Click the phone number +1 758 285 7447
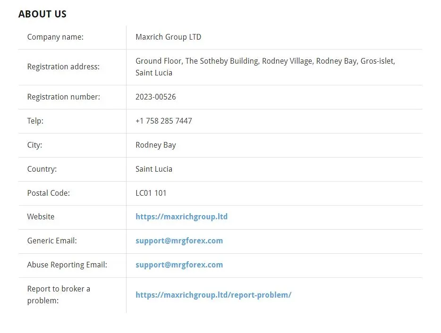This screenshot has width=441, height=333. [164, 121]
